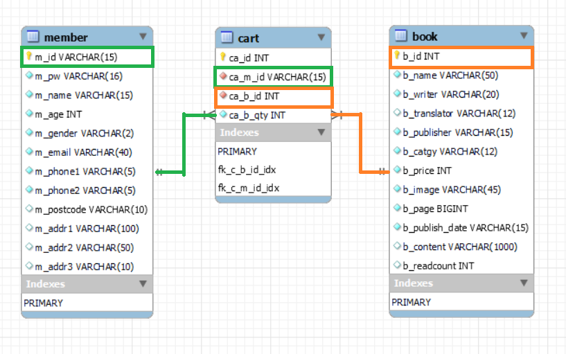The height and width of the screenshot is (354, 566).
Task: Select the m_id VARCHAR(15) column
Action: [87, 57]
